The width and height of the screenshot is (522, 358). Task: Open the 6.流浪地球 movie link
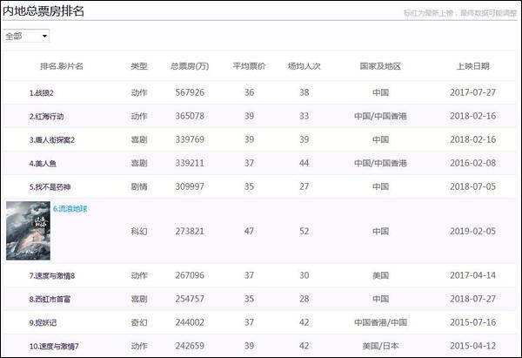[x=70, y=209]
